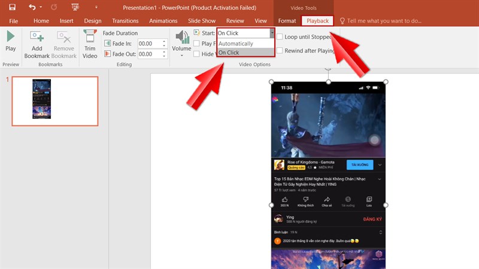This screenshot has height=269, width=479.
Task: Click the video's top-left resize handle
Action: (271, 82)
